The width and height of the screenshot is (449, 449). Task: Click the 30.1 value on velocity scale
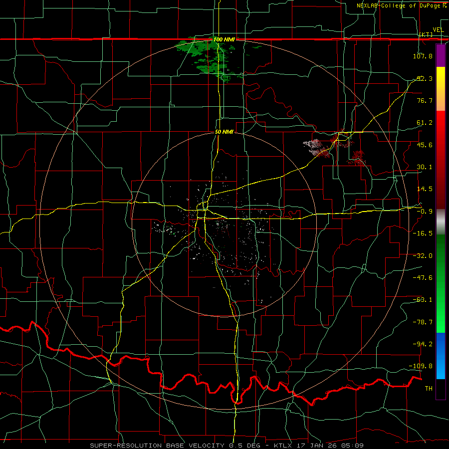pyautogui.click(x=425, y=167)
